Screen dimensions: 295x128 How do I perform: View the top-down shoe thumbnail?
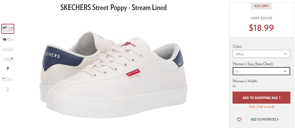click(8, 39)
